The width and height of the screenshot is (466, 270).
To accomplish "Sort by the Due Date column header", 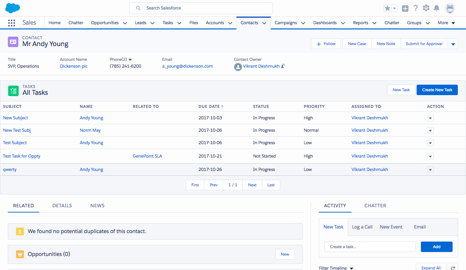I will click(211, 106).
